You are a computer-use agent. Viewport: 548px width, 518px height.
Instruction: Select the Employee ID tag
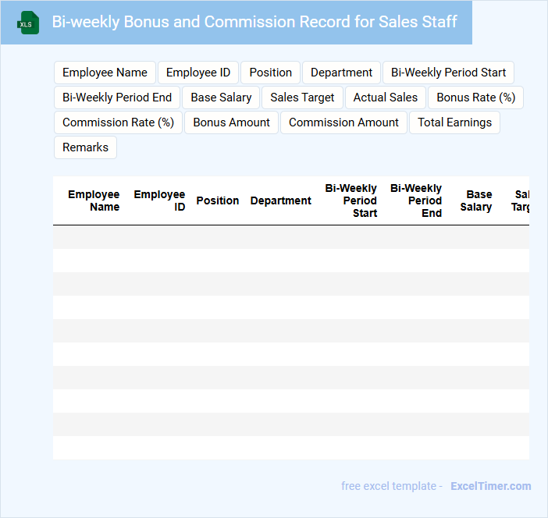198,73
